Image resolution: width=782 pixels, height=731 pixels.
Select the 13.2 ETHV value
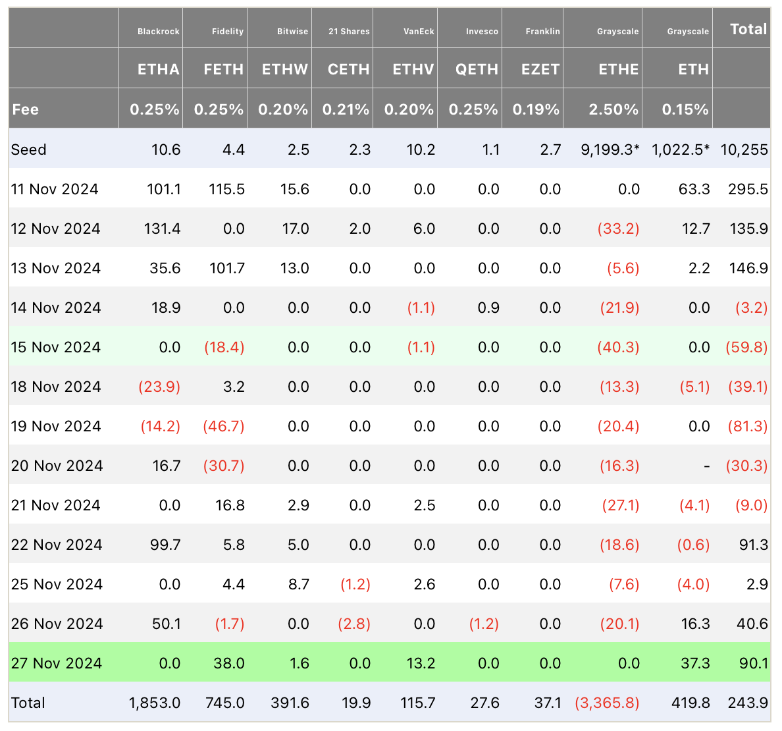(421, 663)
